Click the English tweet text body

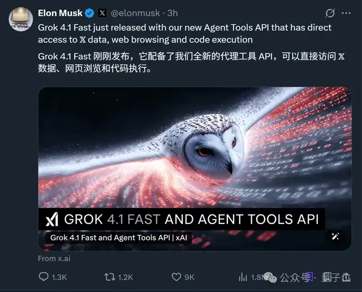(x=185, y=34)
